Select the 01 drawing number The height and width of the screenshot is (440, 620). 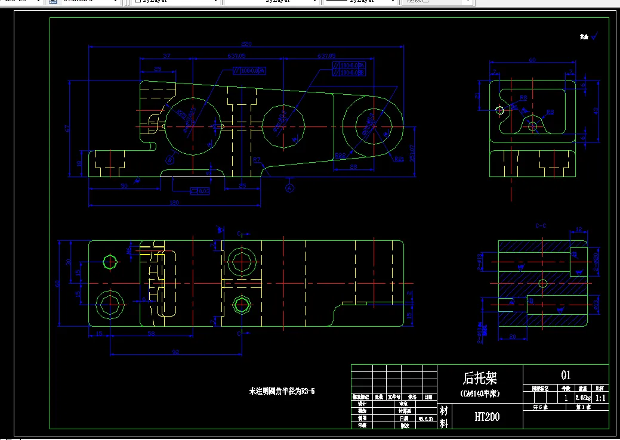(566, 375)
